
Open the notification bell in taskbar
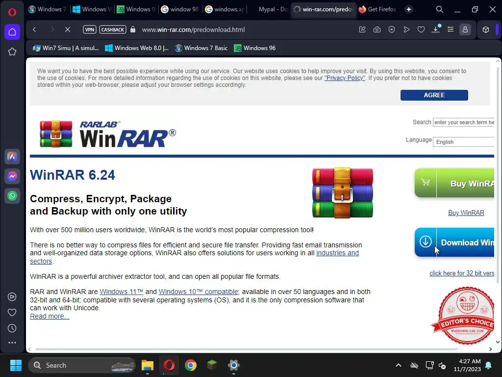coord(489,365)
